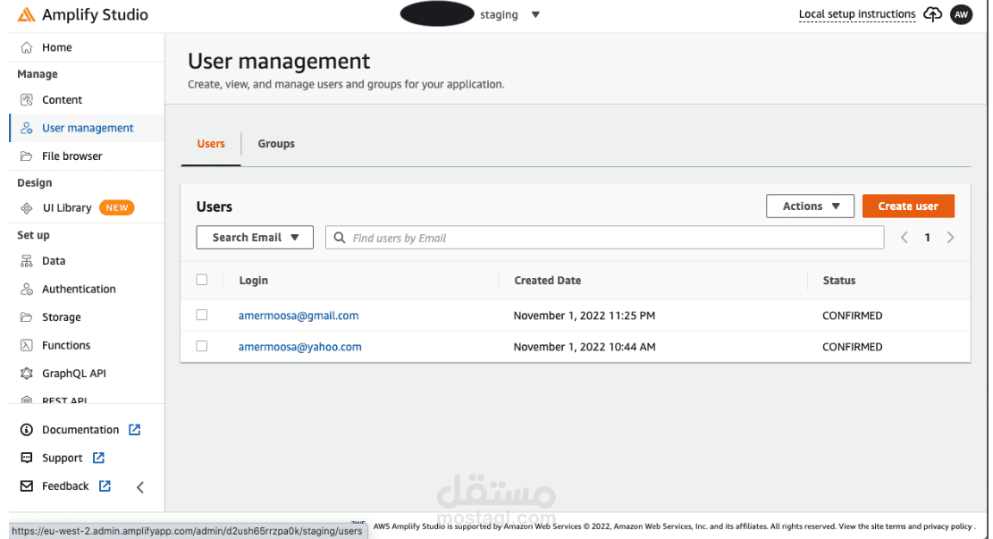The image size is (993, 539).
Task: Click the UI Library diamond icon
Action: pyautogui.click(x=27, y=207)
